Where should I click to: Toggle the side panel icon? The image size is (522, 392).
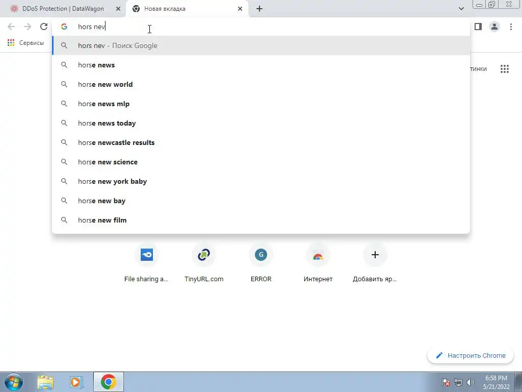[x=478, y=27]
